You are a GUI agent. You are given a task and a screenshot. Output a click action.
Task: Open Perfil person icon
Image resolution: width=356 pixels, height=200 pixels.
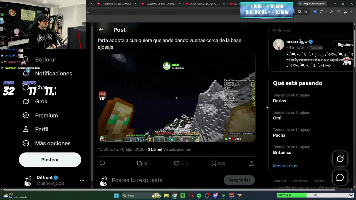tap(26, 129)
